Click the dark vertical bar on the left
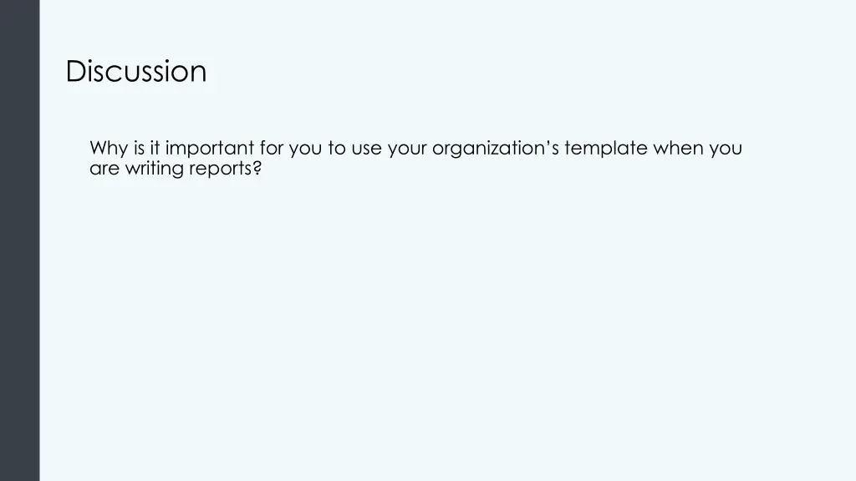This screenshot has width=856, height=481. click(x=20, y=240)
